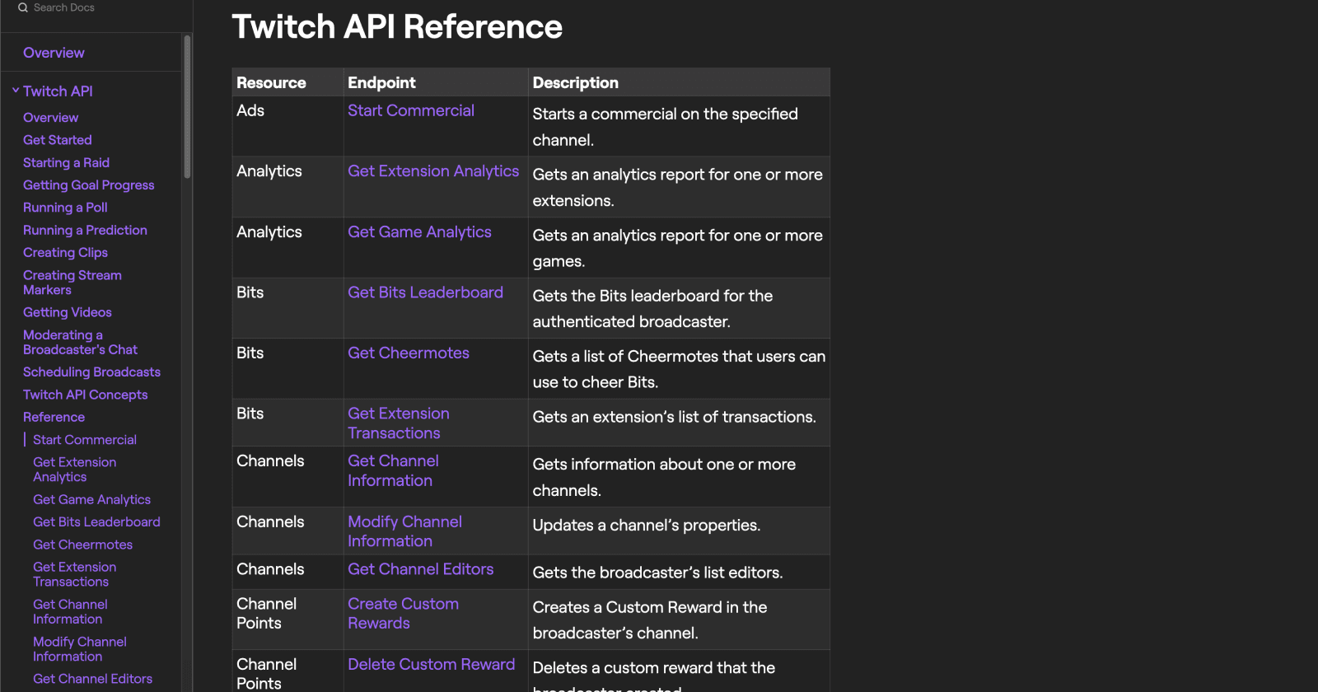
Task: Open Getting Goal Progress guide
Action: point(89,185)
